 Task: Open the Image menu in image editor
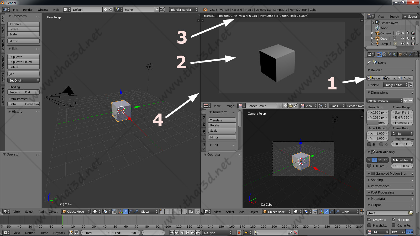pos(230,106)
